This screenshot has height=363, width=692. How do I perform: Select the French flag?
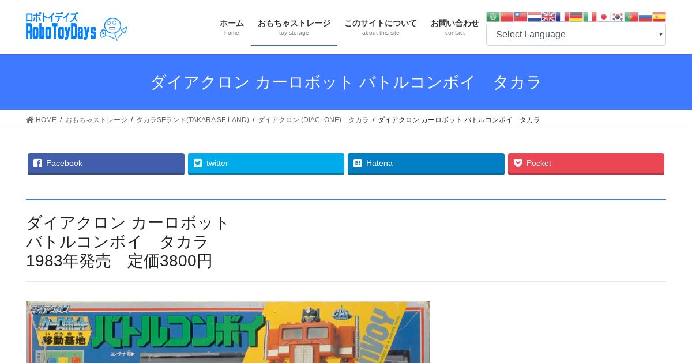pos(562,17)
